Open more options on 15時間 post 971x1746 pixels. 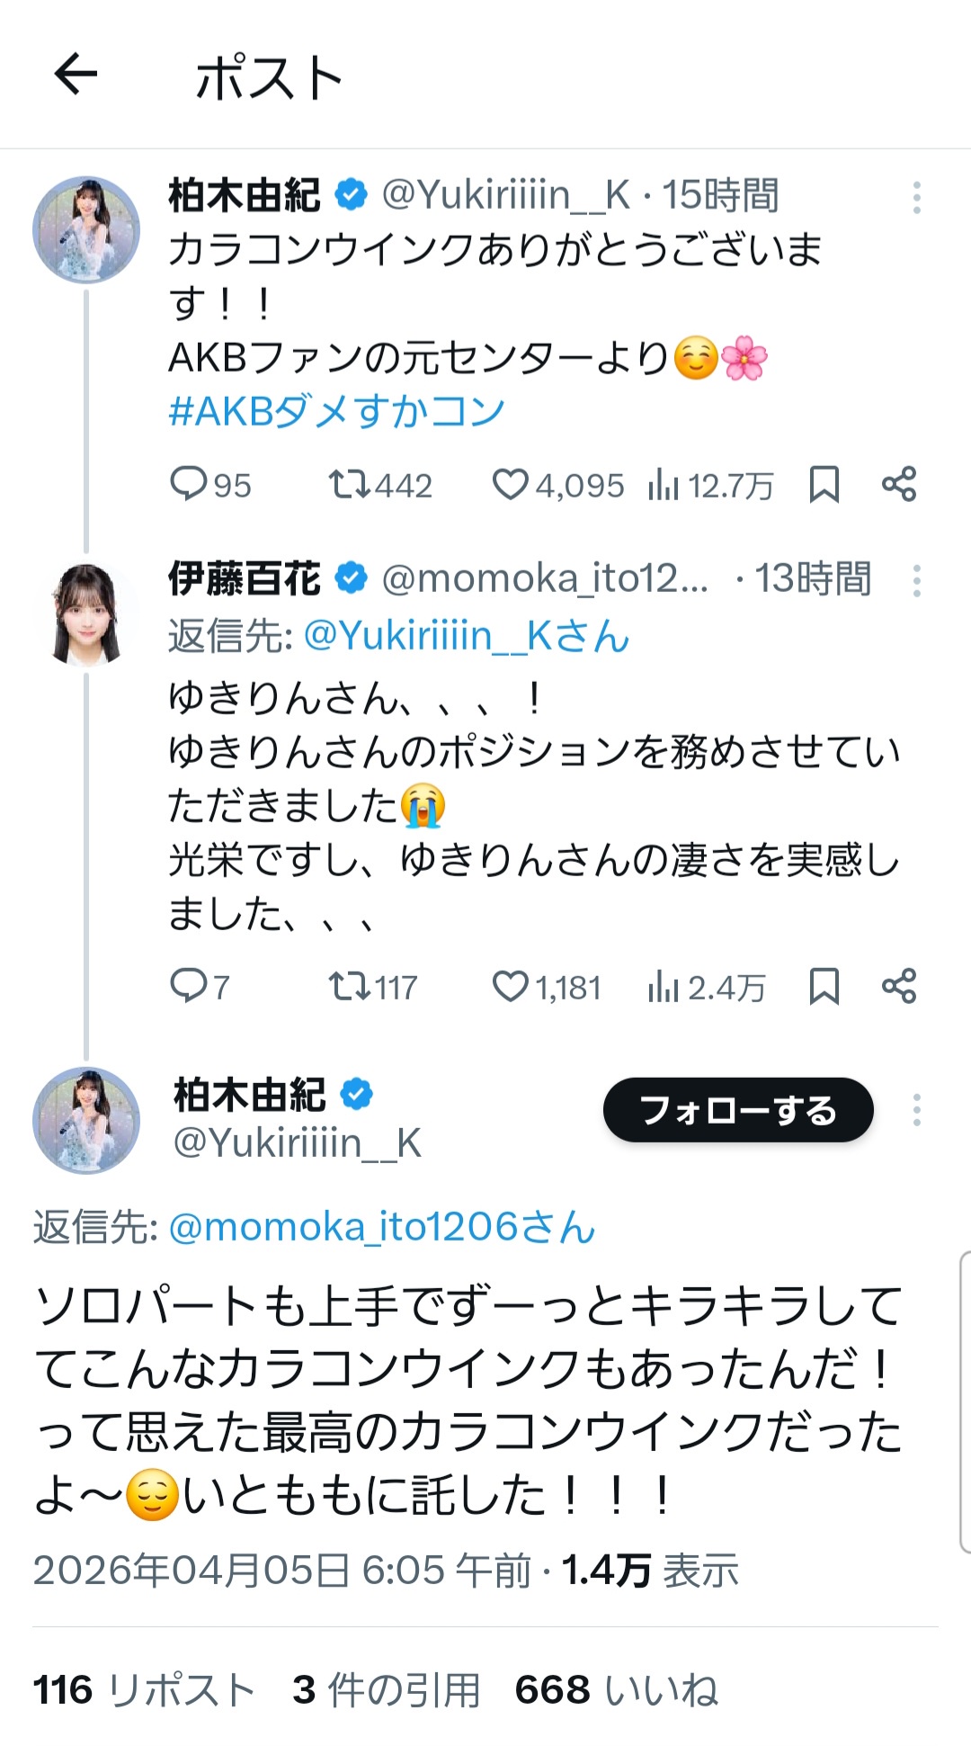(x=916, y=197)
